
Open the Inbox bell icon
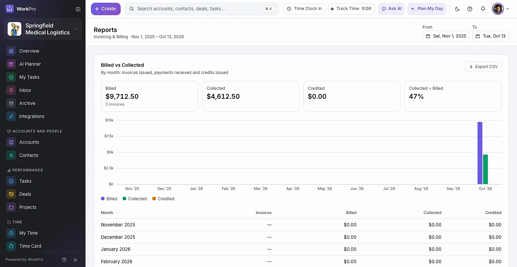(11, 90)
